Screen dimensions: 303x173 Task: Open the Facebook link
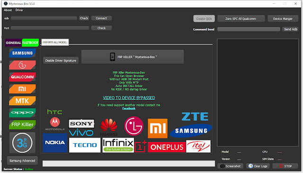129,108
